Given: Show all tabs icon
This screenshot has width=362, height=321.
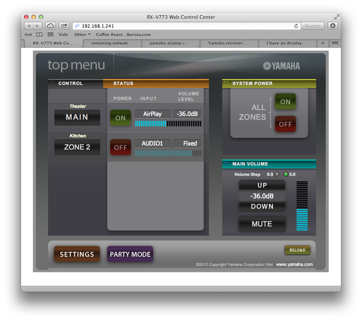Looking at the screenshot, I should pos(335,43).
